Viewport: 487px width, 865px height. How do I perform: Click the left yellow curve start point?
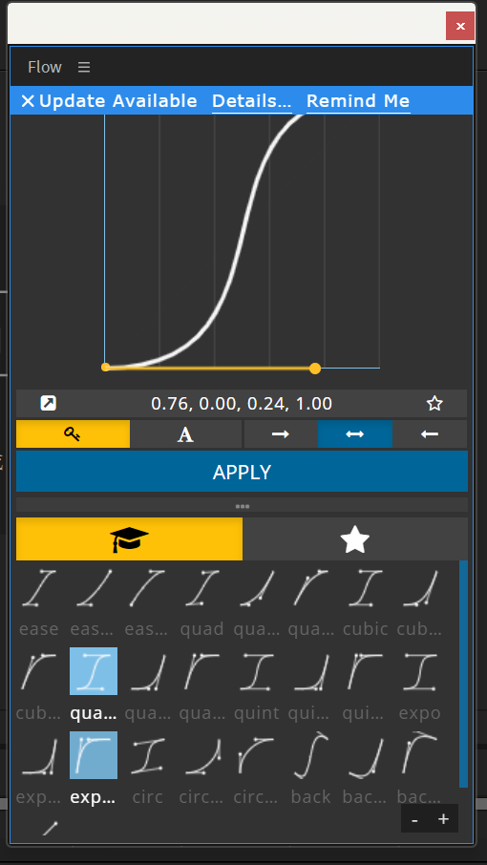click(105, 367)
